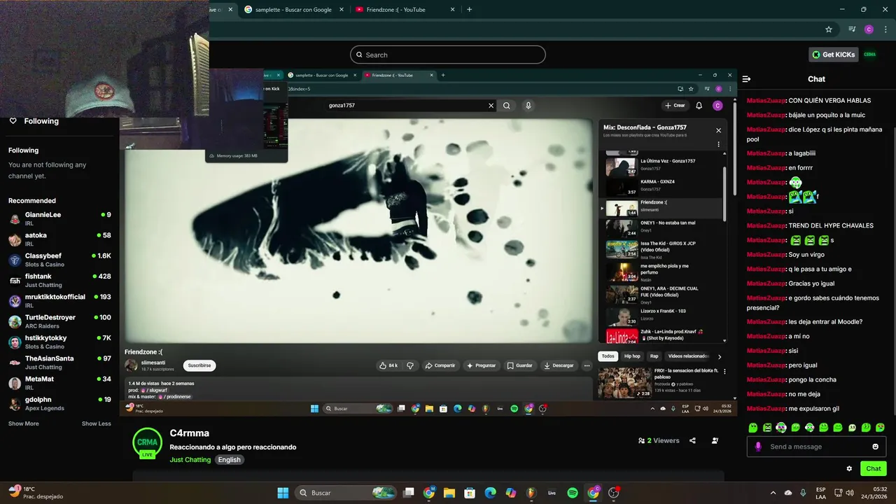Click the Windows Start button
Image resolution: width=896 pixels, height=504 pixels.
pos(283,493)
